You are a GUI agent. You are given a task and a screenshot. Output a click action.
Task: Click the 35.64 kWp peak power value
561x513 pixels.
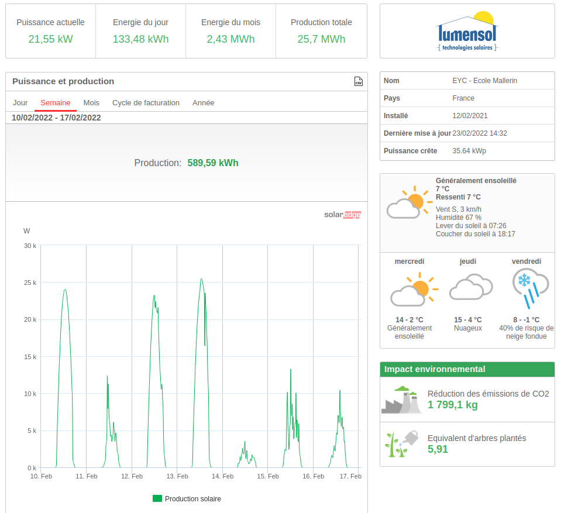[x=469, y=150]
